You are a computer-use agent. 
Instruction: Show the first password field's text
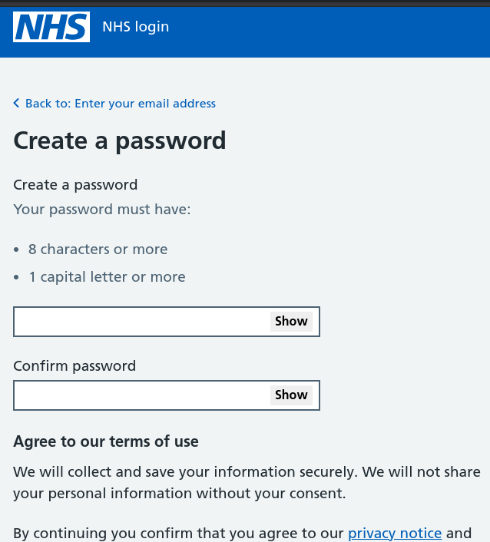click(291, 322)
